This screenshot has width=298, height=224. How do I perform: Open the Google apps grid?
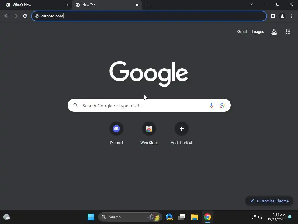point(288,32)
